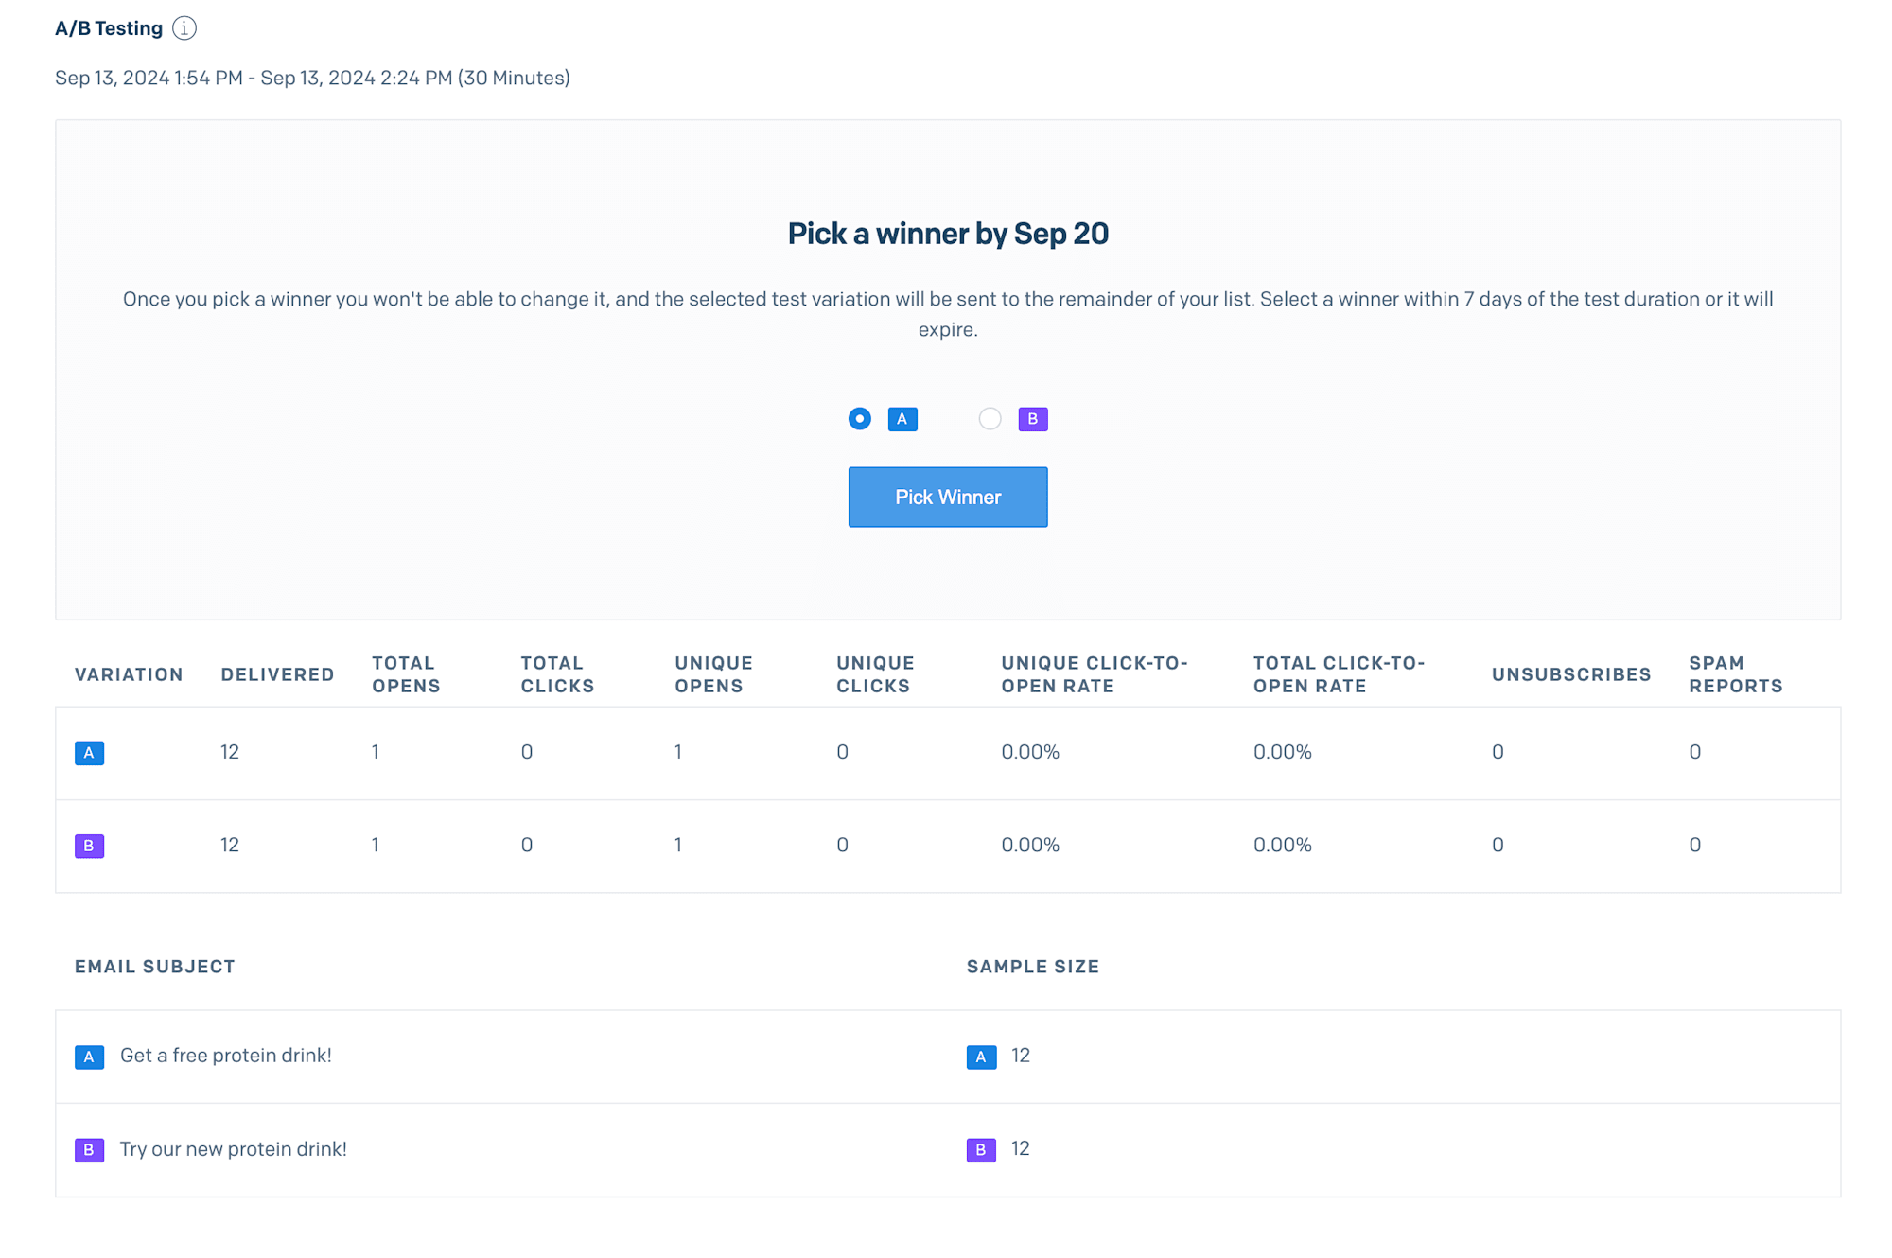Click the A badge under Sample Size

tap(981, 1057)
